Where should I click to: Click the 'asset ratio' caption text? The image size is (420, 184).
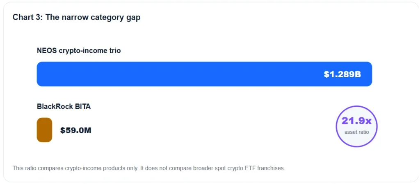pos(356,132)
